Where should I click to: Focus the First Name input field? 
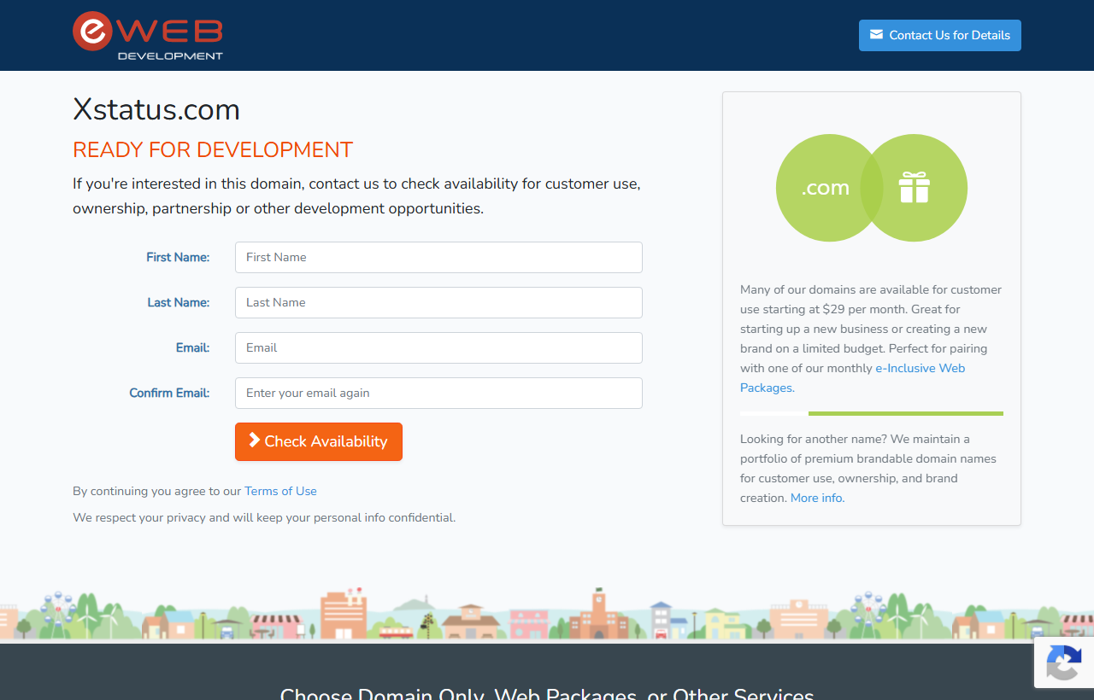pos(438,257)
